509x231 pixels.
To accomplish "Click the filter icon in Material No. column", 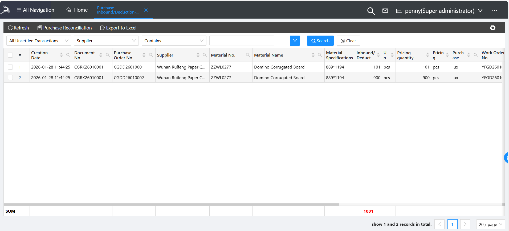I will [248, 55].
